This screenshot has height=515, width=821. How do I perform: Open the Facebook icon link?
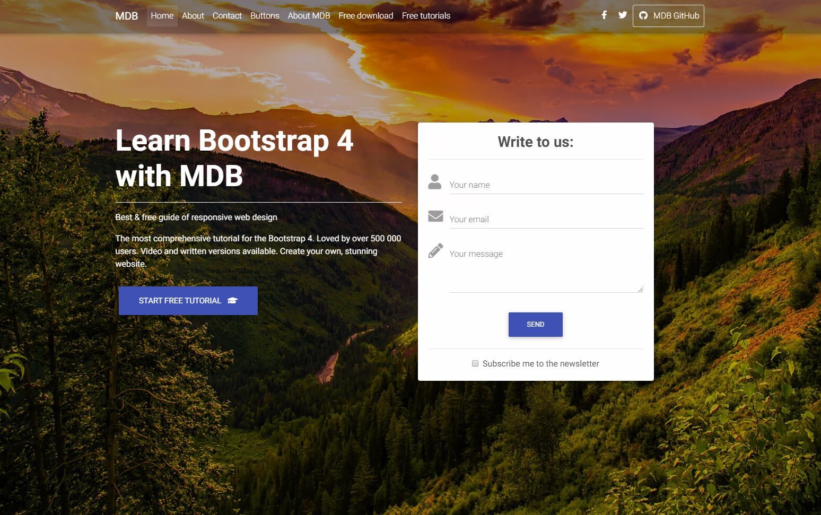(x=604, y=15)
